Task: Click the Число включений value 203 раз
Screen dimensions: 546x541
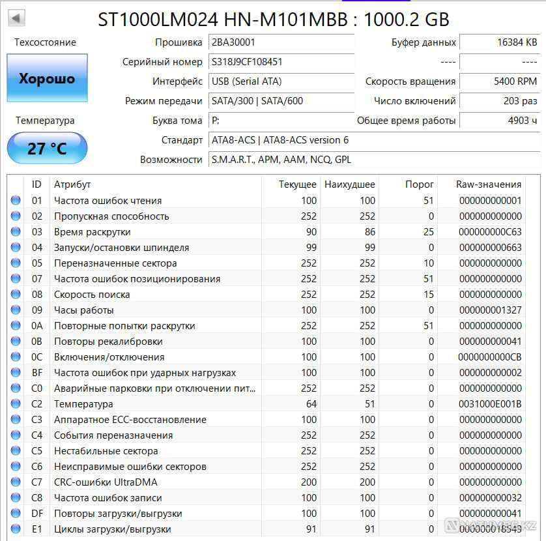Action: coord(500,100)
